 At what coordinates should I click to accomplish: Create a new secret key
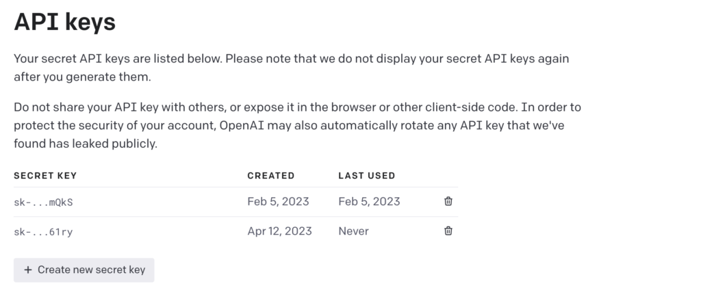[84, 270]
